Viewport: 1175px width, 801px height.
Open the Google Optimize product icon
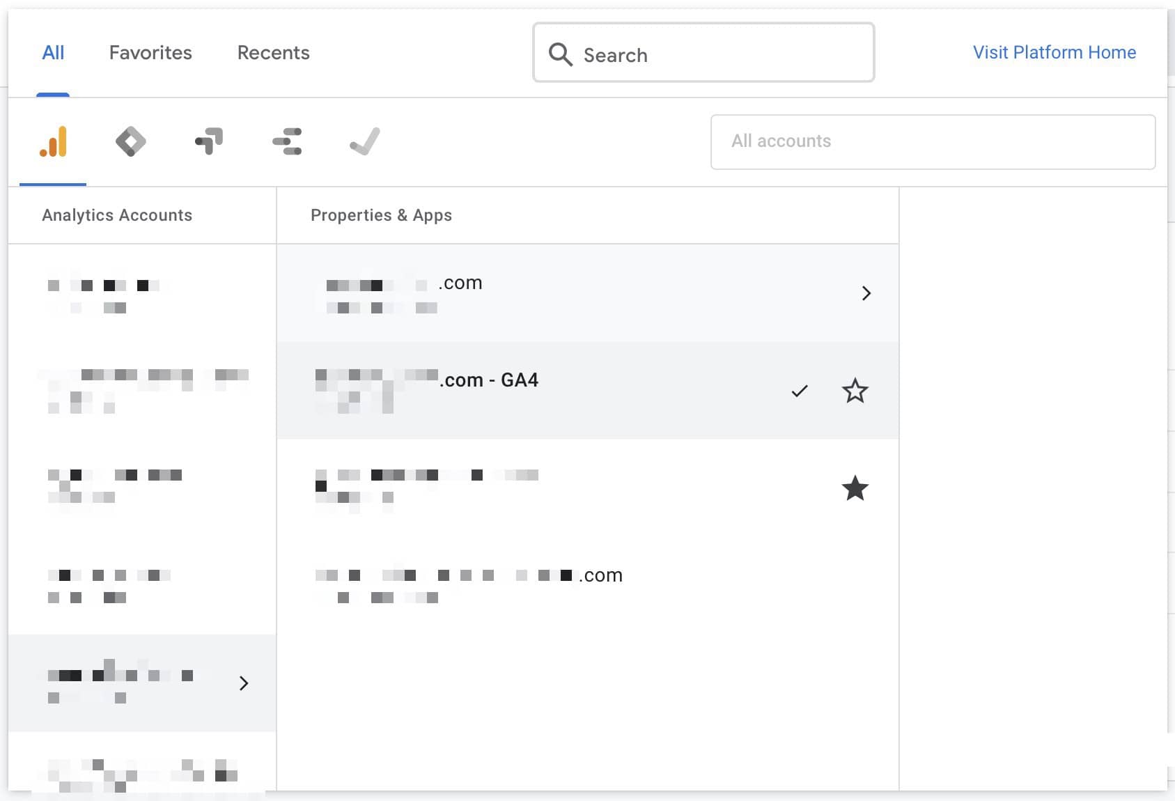click(x=208, y=141)
